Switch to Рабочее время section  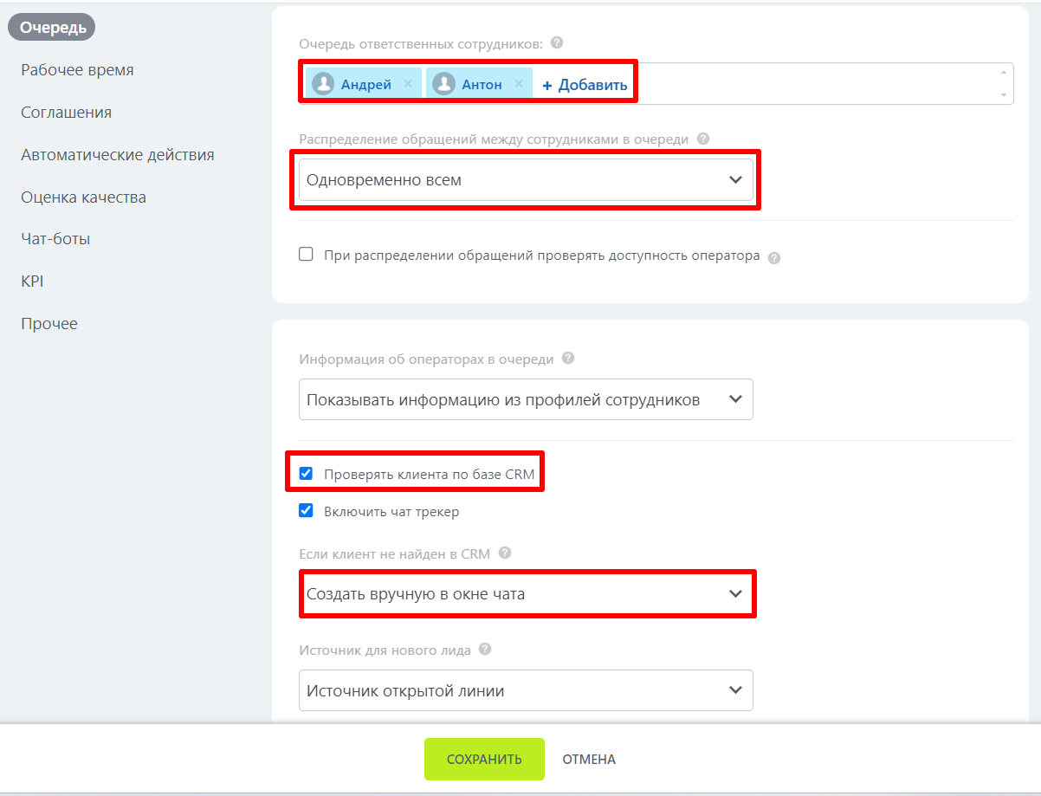[x=77, y=70]
